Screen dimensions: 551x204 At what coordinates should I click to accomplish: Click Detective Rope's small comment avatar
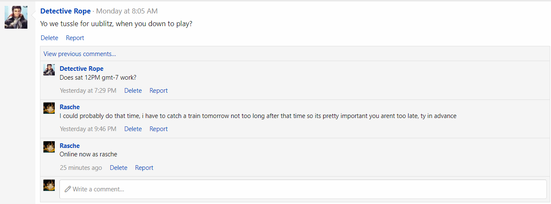pyautogui.click(x=49, y=70)
